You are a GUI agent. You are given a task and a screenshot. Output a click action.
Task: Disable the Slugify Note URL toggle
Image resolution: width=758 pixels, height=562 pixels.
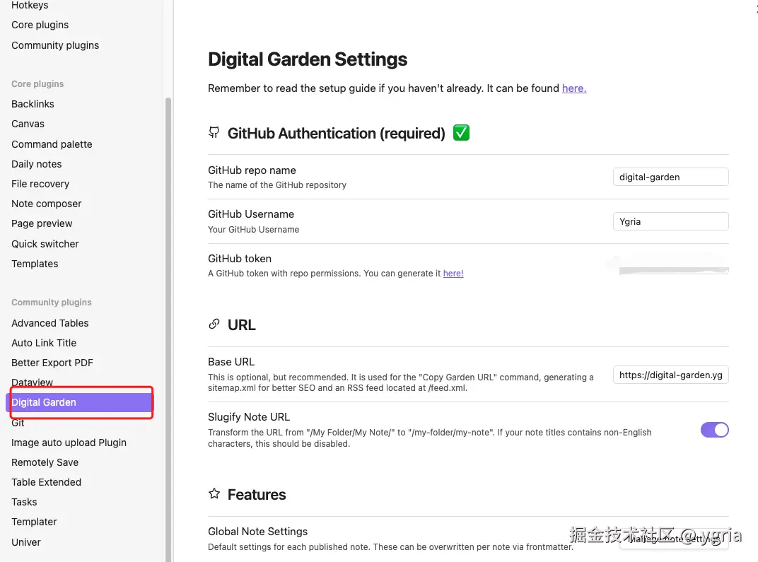click(714, 430)
